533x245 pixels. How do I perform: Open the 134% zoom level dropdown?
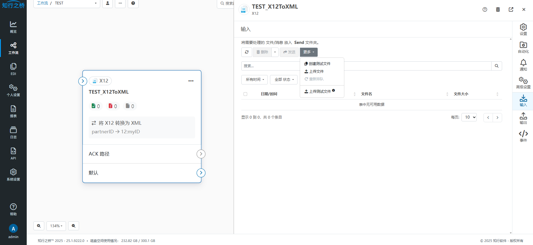[x=56, y=226]
